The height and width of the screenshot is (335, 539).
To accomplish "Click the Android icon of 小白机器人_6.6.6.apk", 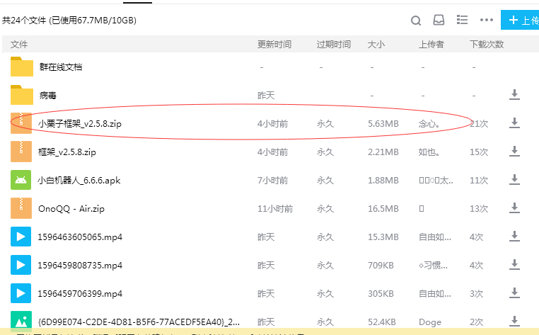I will (x=21, y=180).
